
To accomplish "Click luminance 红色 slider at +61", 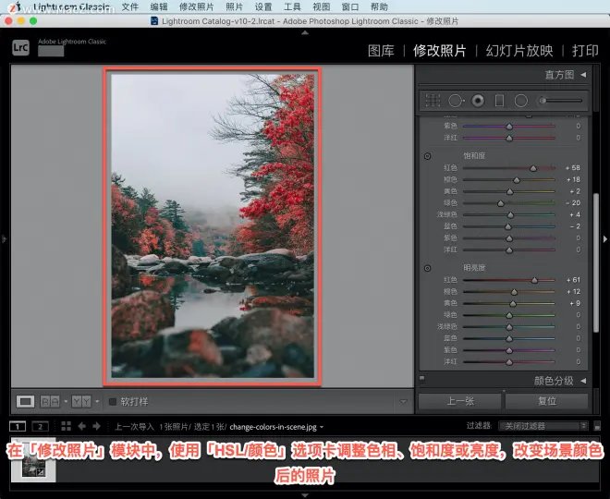I will 534,280.
